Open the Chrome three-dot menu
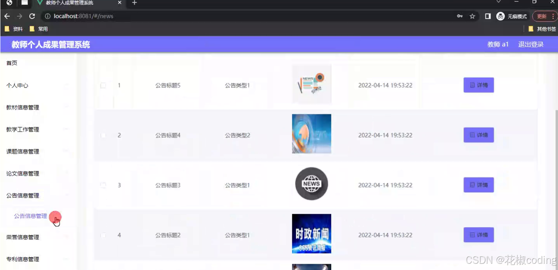This screenshot has width=558, height=270. pyautogui.click(x=553, y=16)
